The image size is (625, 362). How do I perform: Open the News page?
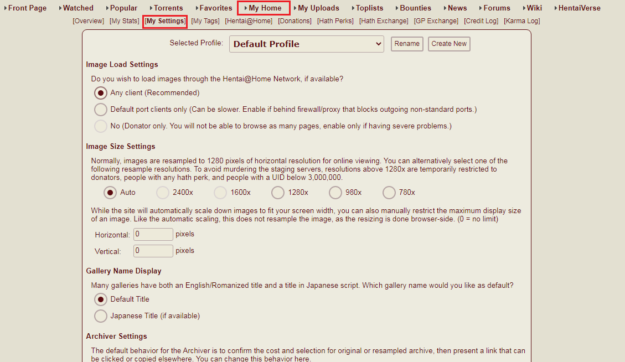click(x=457, y=8)
